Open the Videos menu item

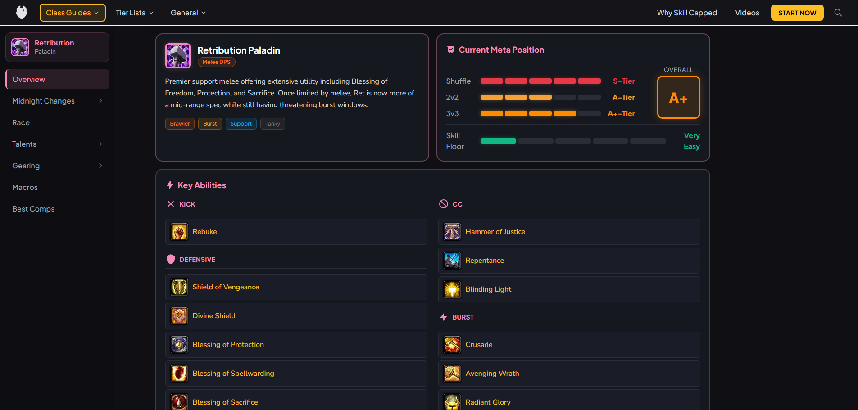click(747, 13)
